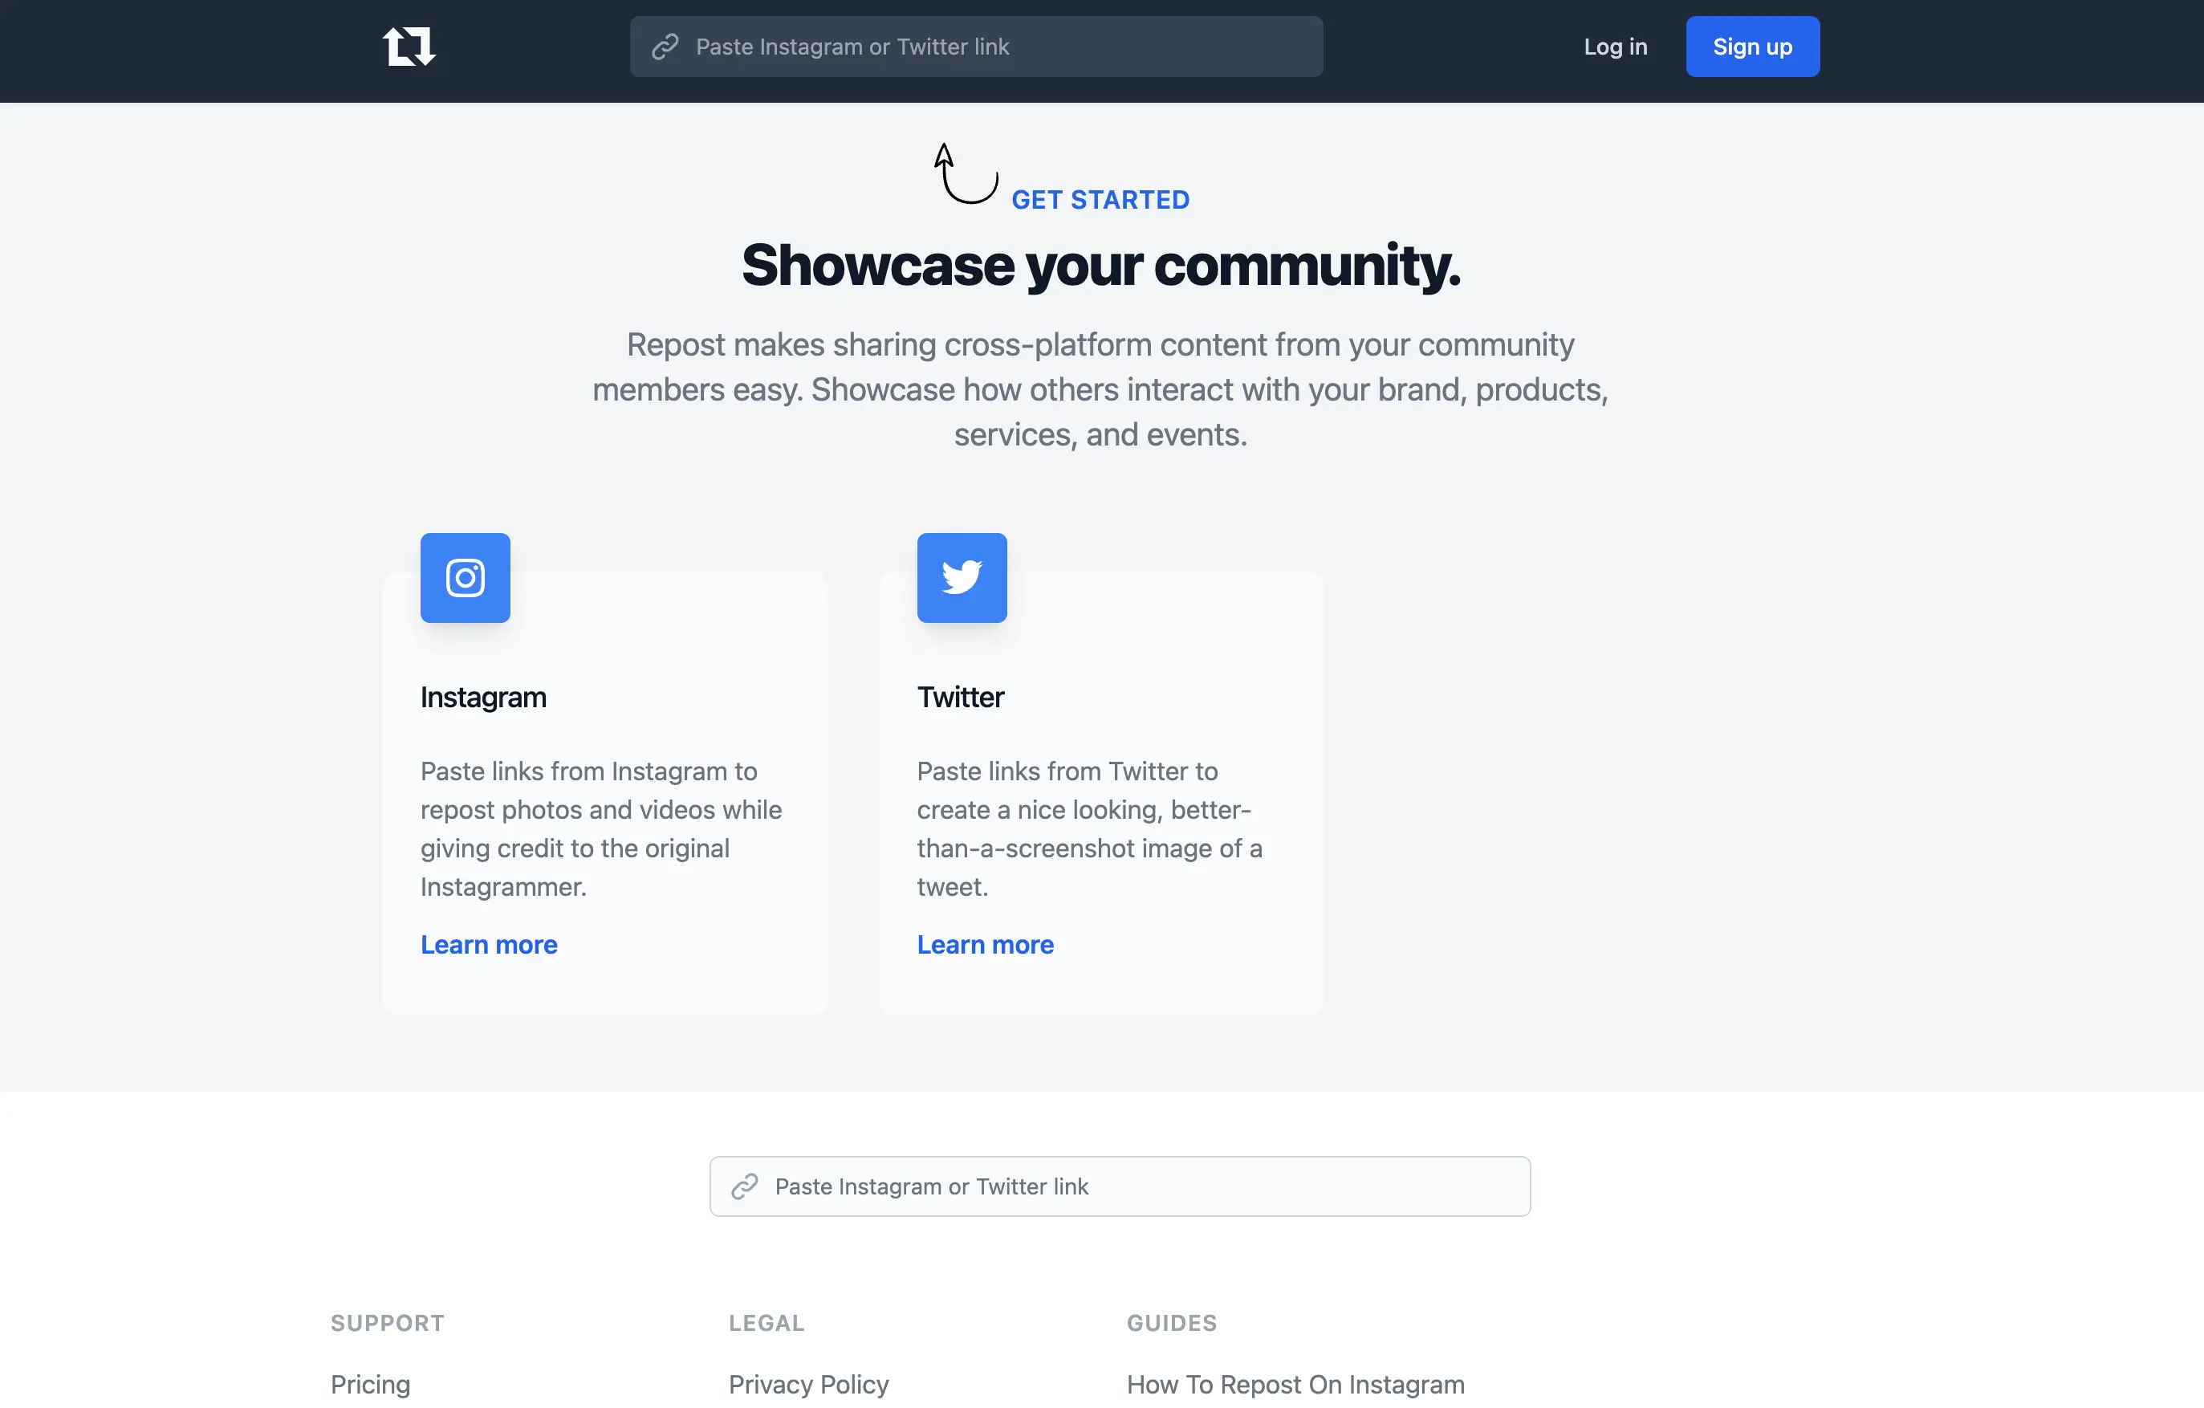Focus the bottom Paste Instagram or Twitter link field

1120,1186
